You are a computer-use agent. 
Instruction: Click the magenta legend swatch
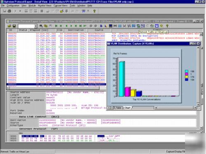tap(187, 74)
